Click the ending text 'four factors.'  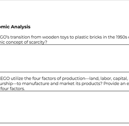point(12,88)
